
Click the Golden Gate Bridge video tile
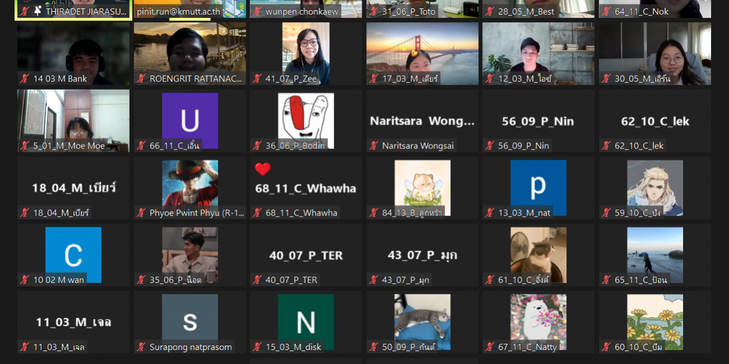click(x=422, y=53)
